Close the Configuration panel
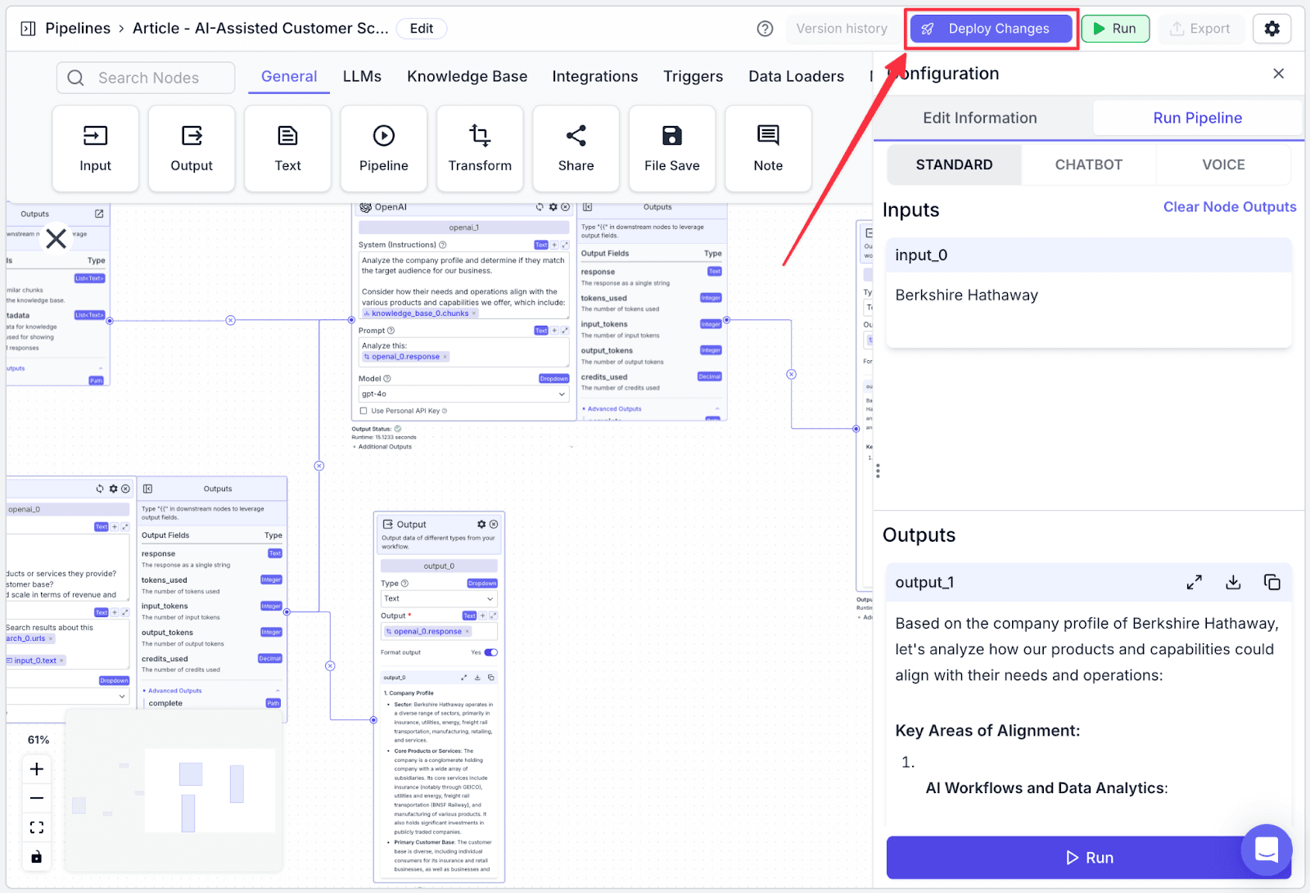 (x=1278, y=74)
